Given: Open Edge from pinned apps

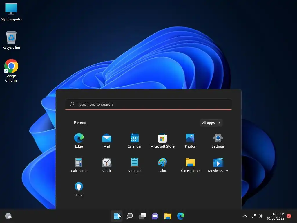Looking at the screenshot, I should 79,141.
